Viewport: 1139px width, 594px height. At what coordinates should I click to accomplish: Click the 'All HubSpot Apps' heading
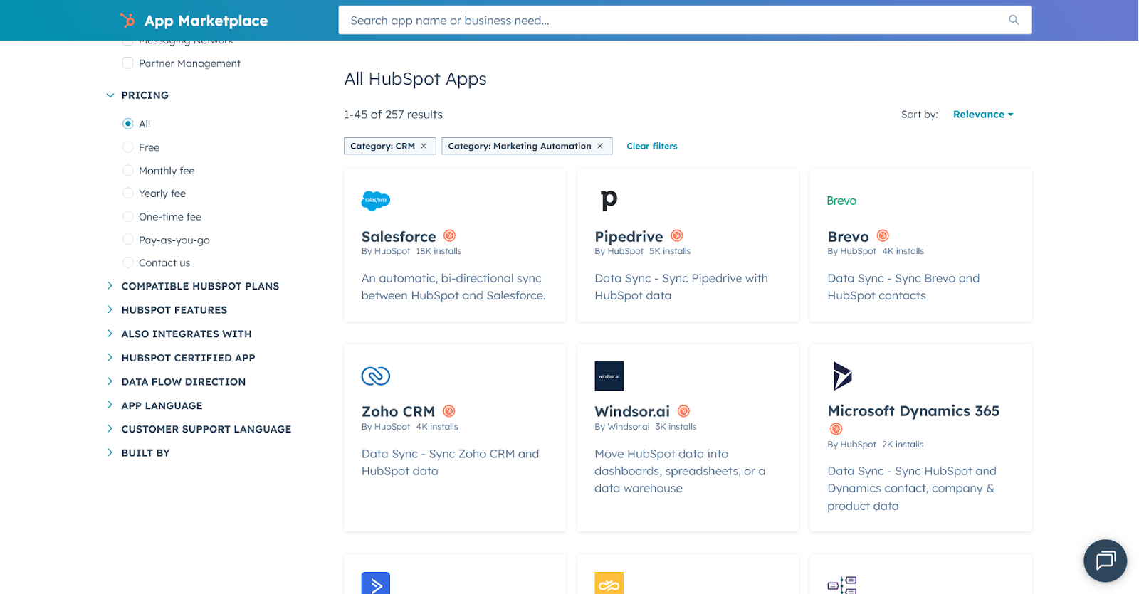pyautogui.click(x=415, y=79)
